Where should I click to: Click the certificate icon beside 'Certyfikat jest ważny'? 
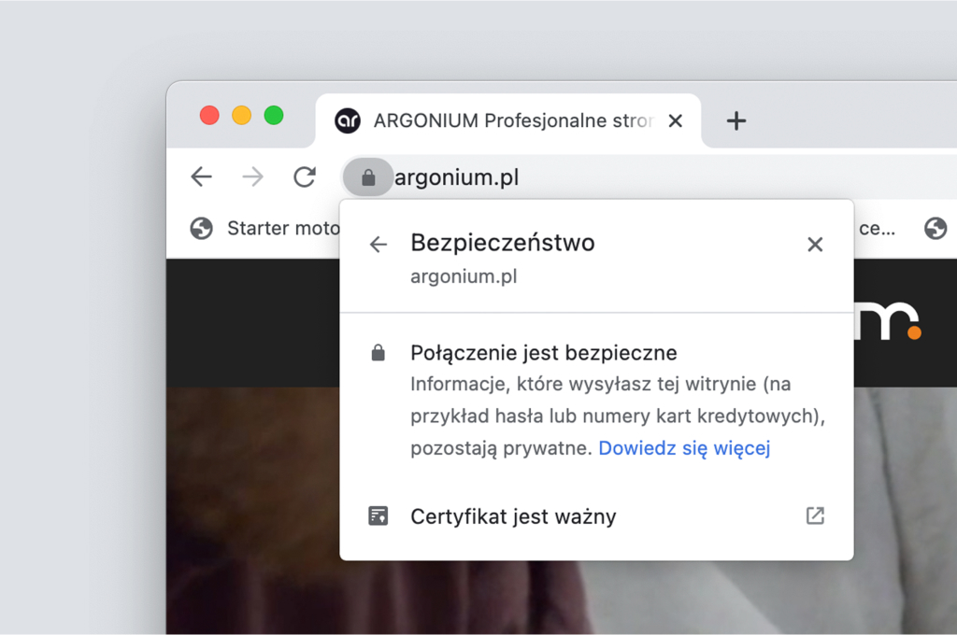click(379, 515)
